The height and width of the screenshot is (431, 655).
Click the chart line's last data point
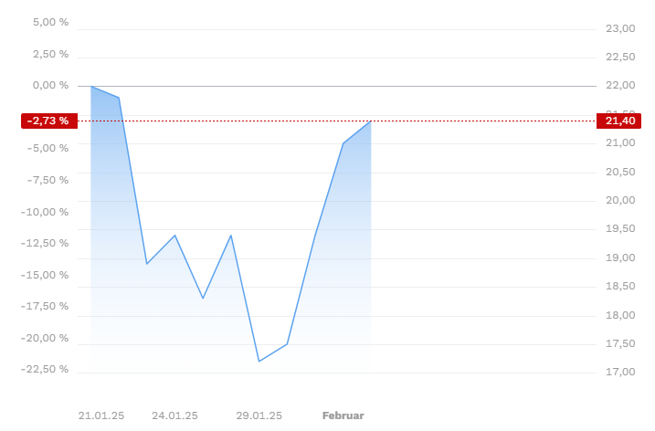pyautogui.click(x=371, y=121)
